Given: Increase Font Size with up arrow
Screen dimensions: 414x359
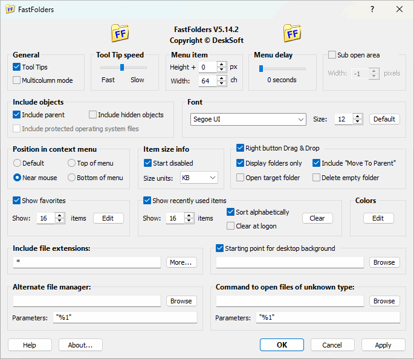Looking at the screenshot, I should pos(358,117).
